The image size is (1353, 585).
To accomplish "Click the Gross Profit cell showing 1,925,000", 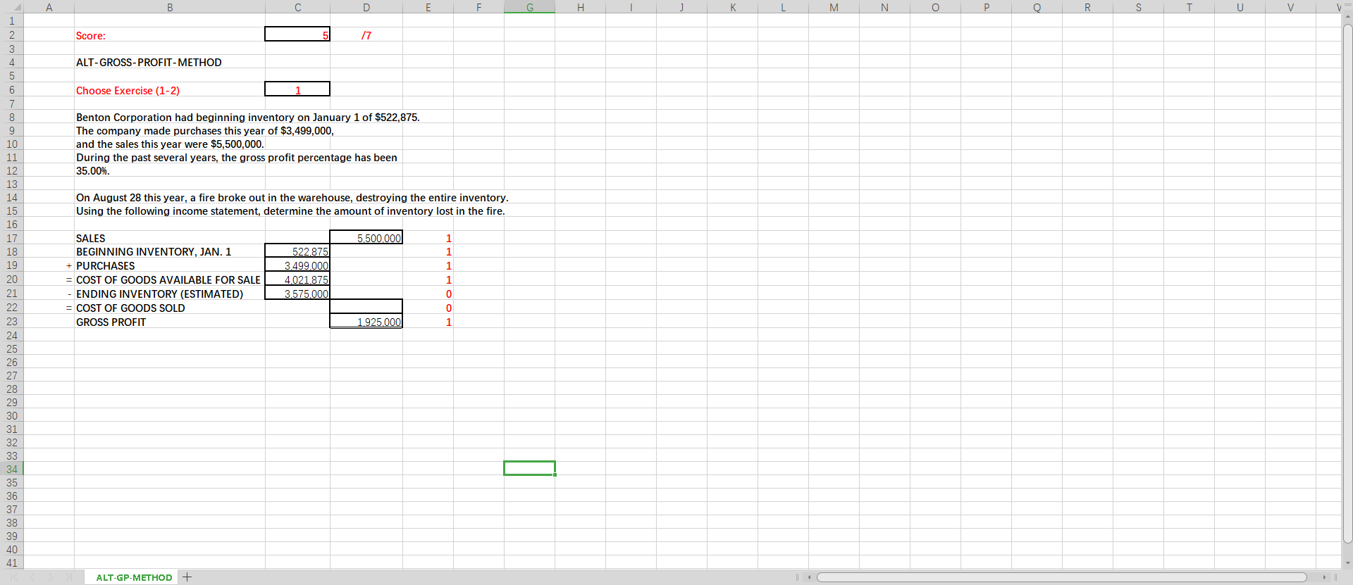I will point(366,321).
